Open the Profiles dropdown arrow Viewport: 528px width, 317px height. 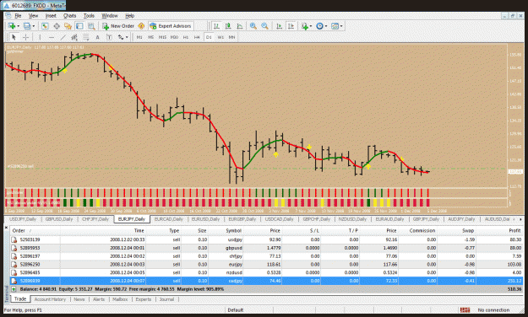(x=33, y=26)
